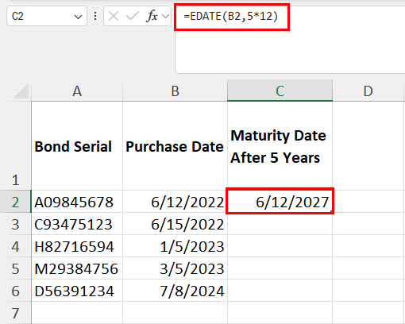Click the Cancel (X) formula icon
The image size is (405, 324).
pos(114,17)
